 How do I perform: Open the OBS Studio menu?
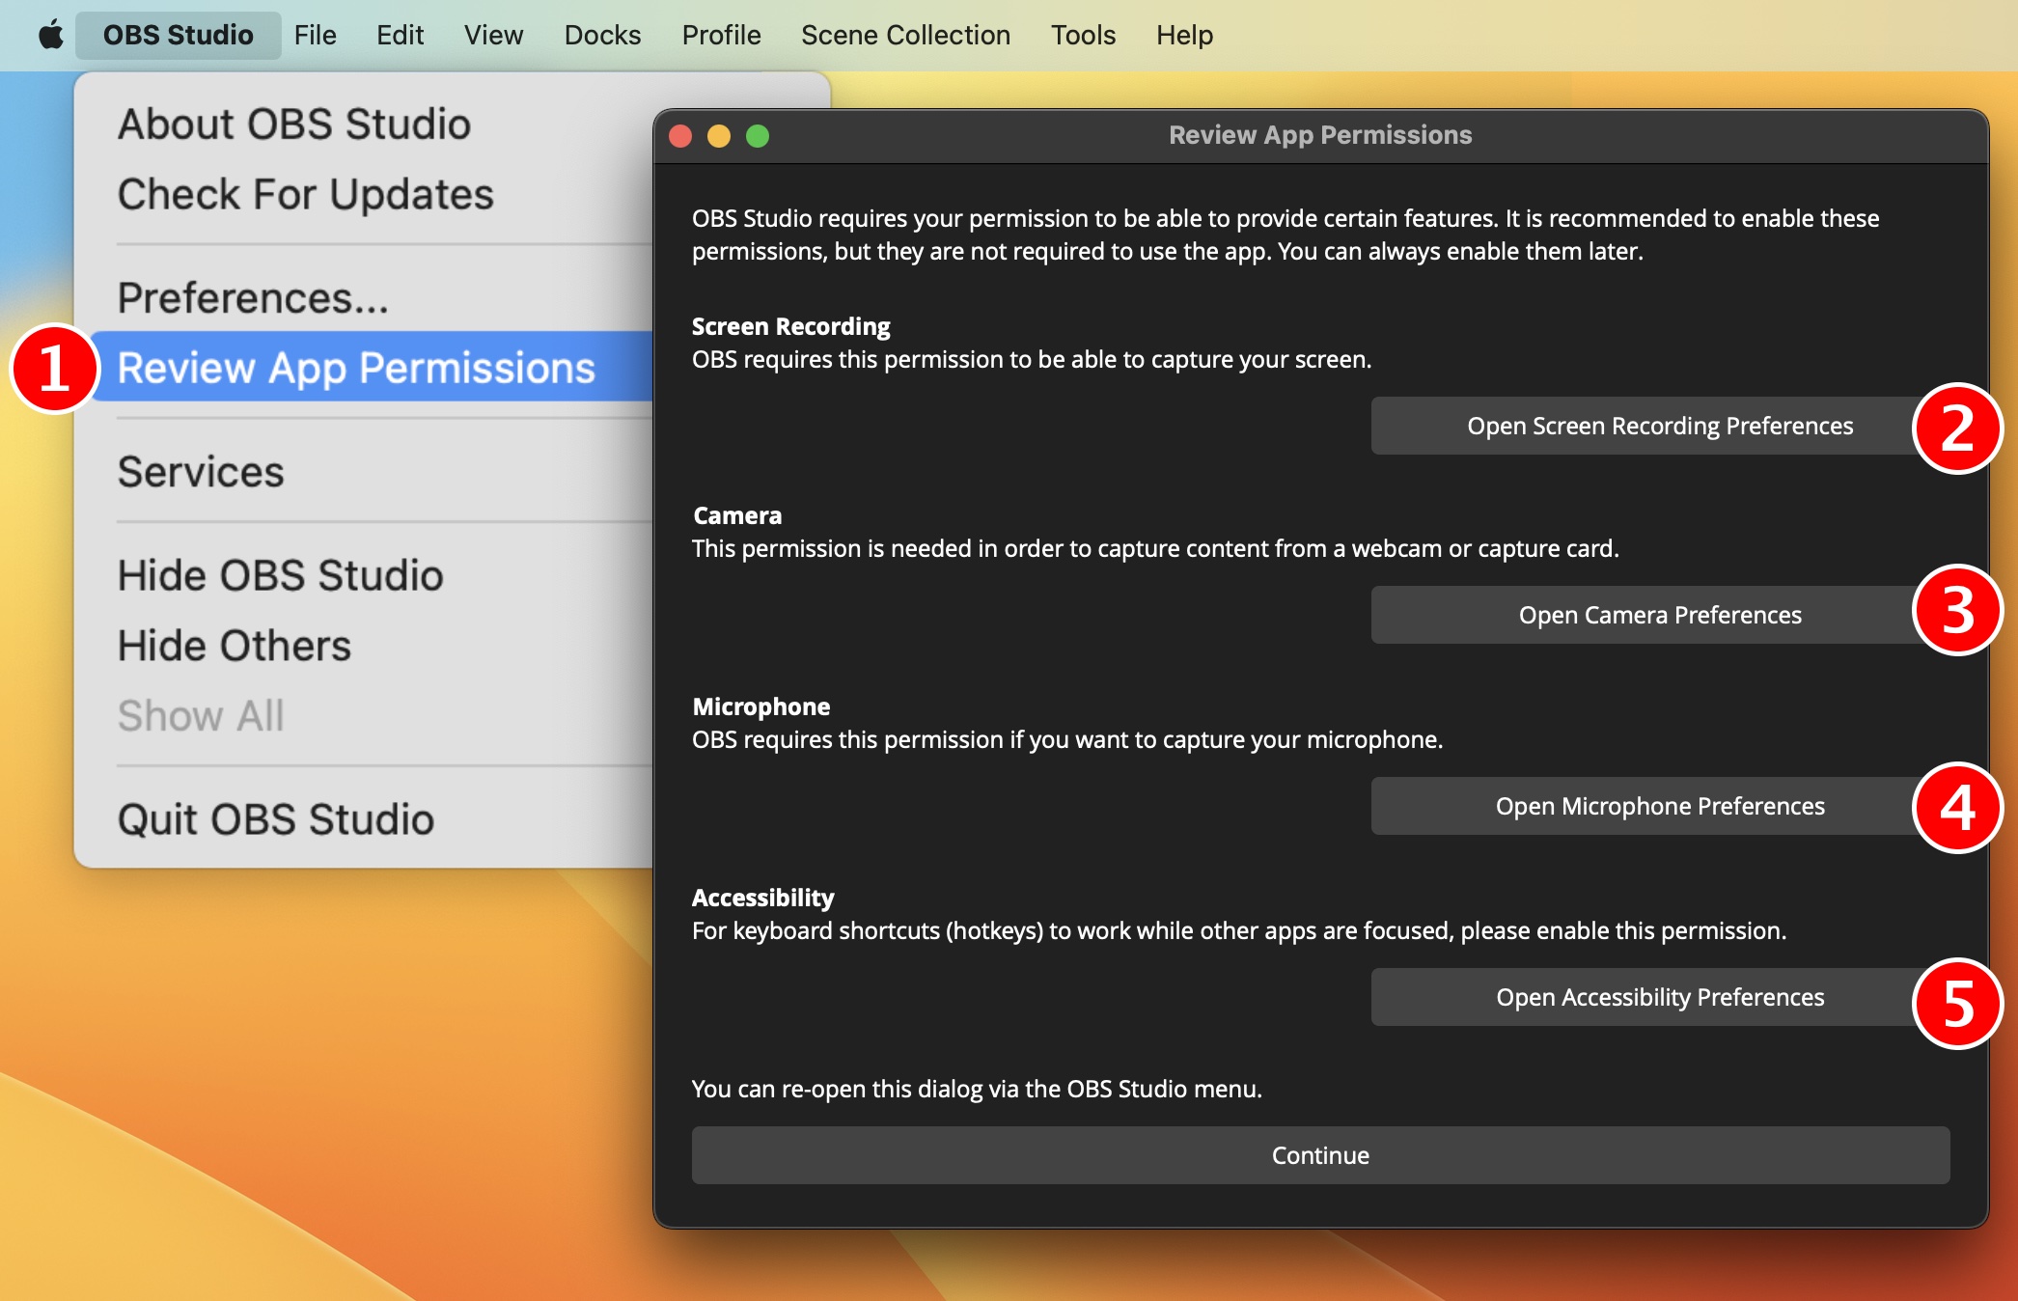click(x=178, y=35)
